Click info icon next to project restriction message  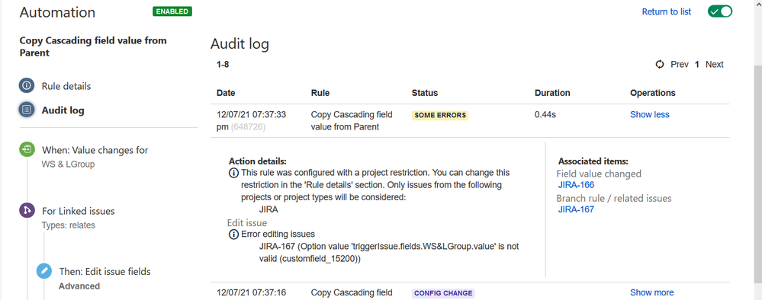coord(233,173)
